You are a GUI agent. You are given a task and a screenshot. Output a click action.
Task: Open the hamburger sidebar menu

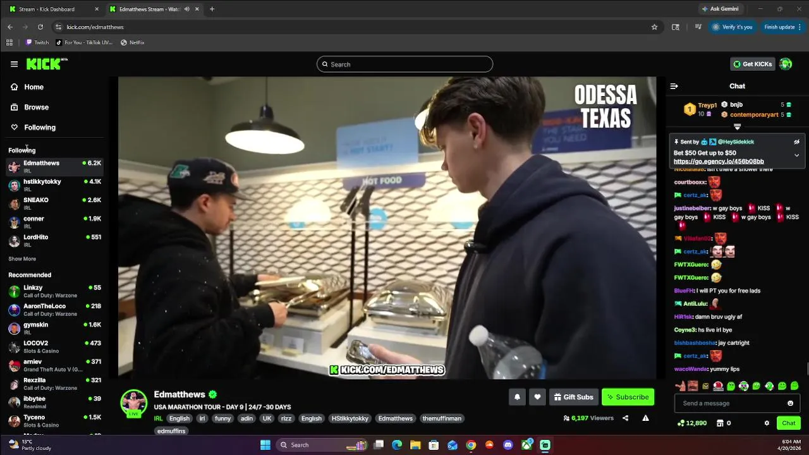coord(14,64)
